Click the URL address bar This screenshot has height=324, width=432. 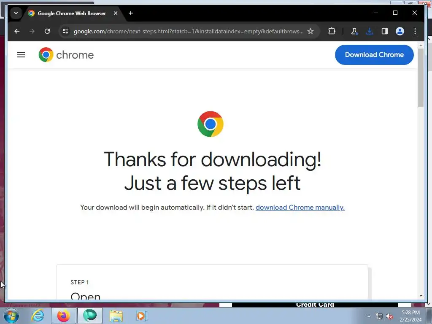click(x=189, y=31)
